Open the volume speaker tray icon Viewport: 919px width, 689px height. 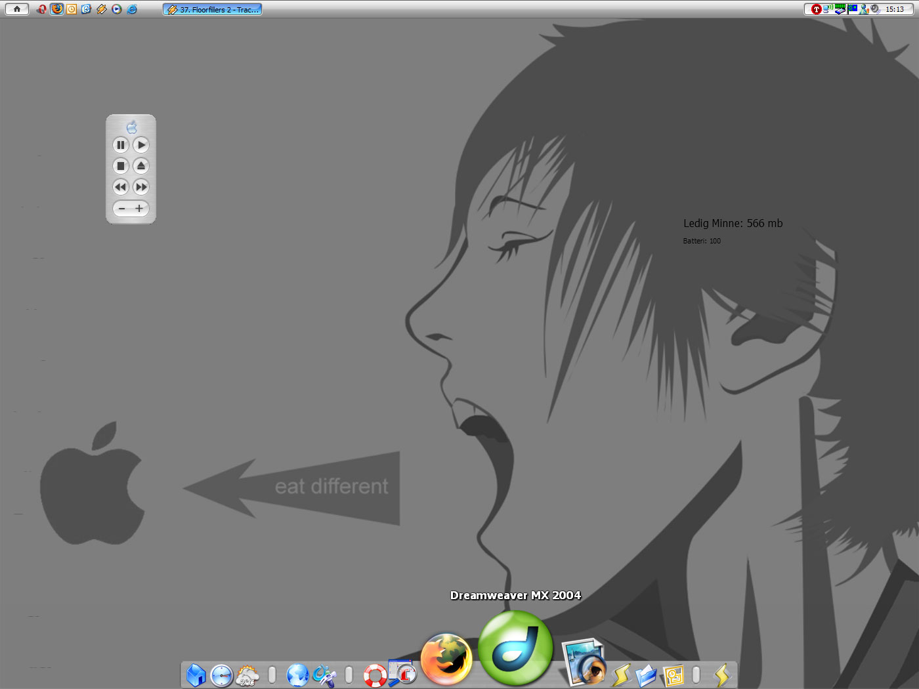coord(875,9)
